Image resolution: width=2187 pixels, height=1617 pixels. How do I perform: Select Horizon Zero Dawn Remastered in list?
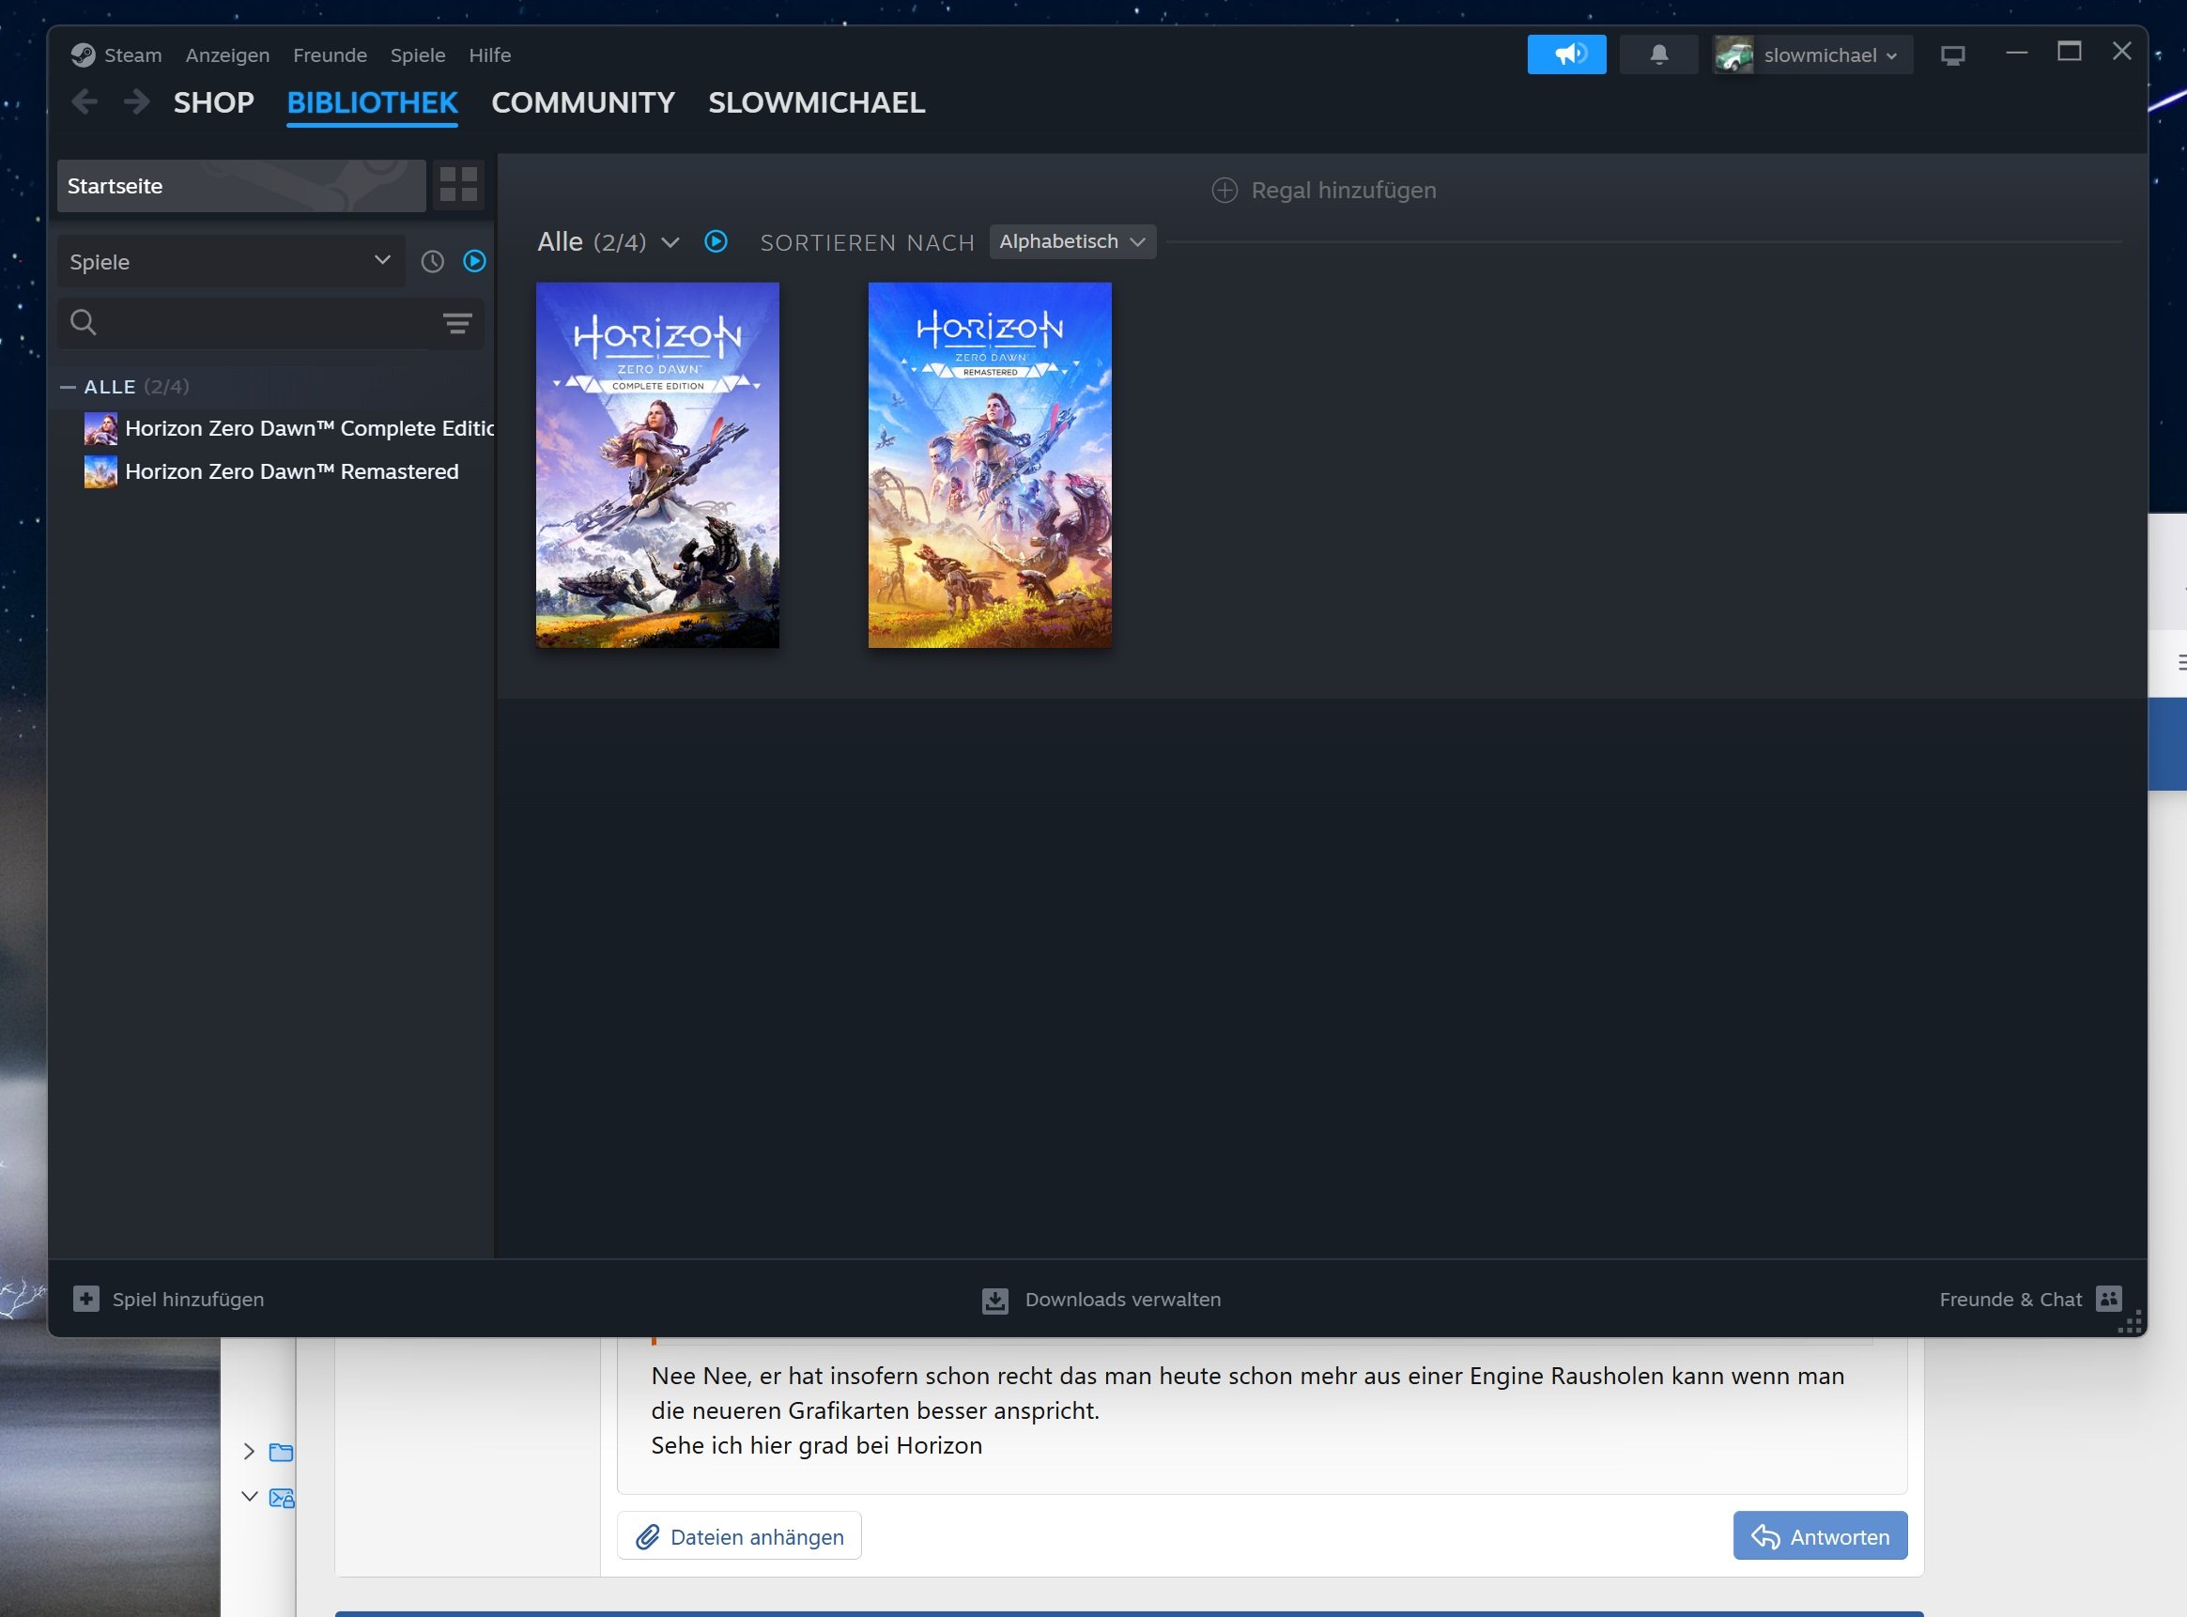272,471
